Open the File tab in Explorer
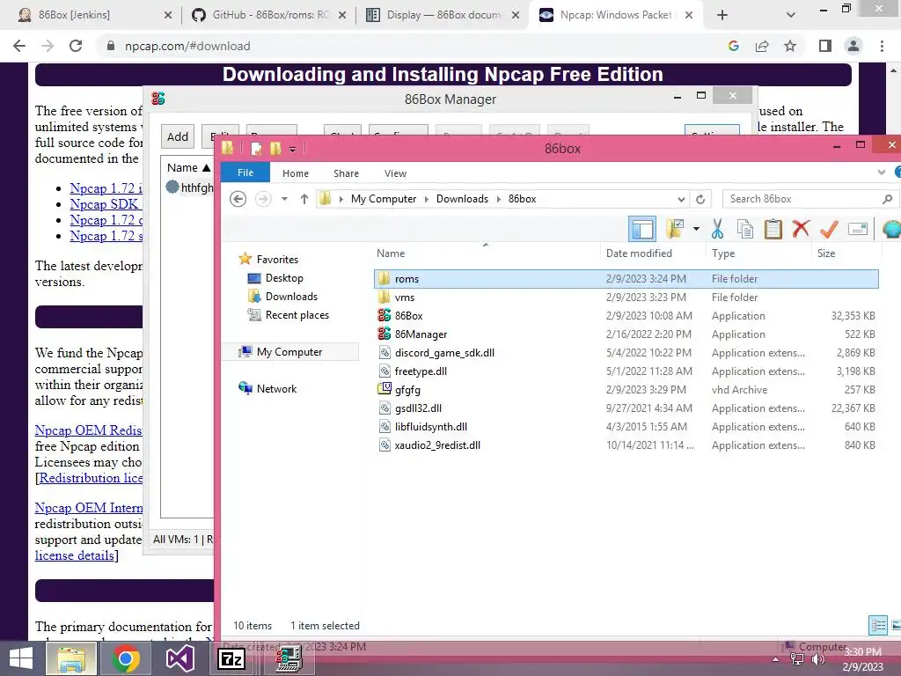This screenshot has width=901, height=676. coord(245,173)
